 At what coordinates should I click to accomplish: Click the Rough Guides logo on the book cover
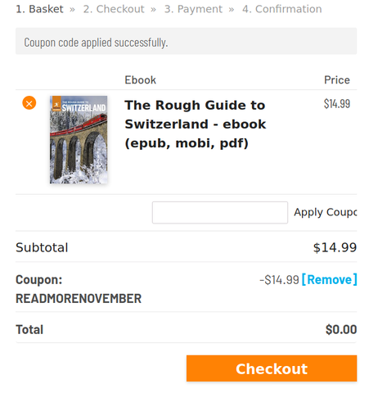56,104
